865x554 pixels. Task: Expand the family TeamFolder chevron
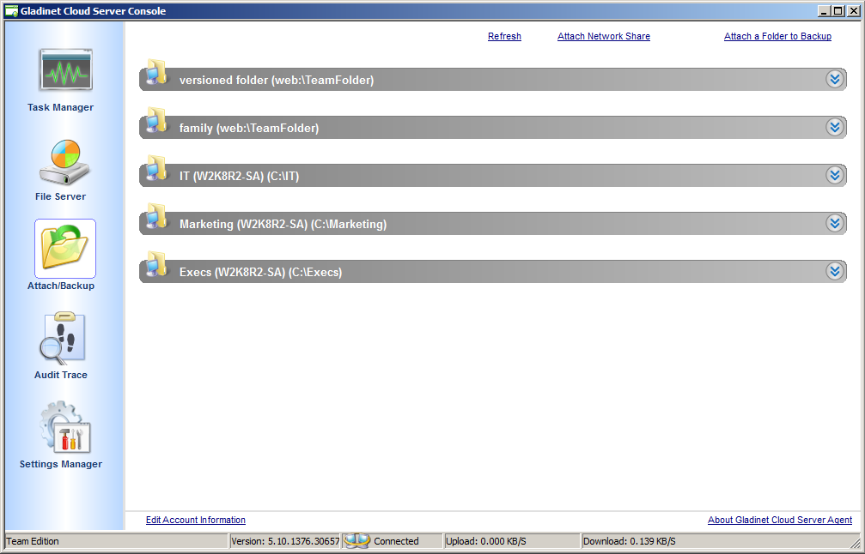pos(835,127)
